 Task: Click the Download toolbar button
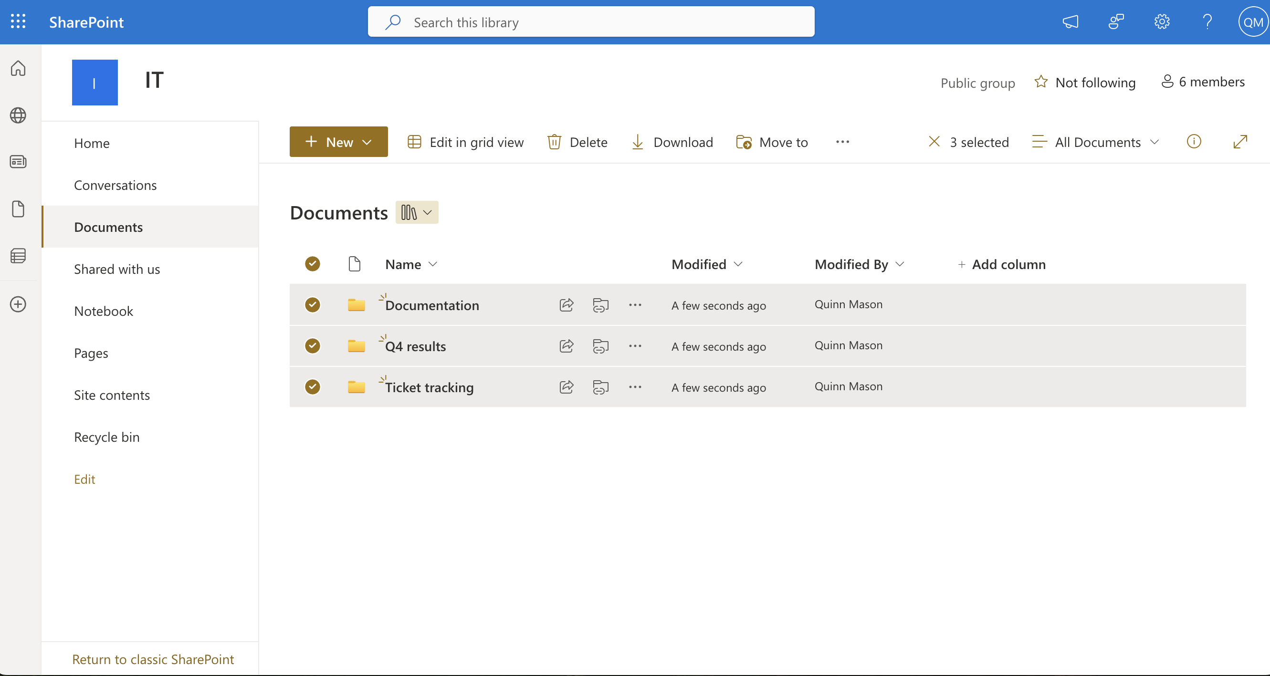tap(672, 142)
